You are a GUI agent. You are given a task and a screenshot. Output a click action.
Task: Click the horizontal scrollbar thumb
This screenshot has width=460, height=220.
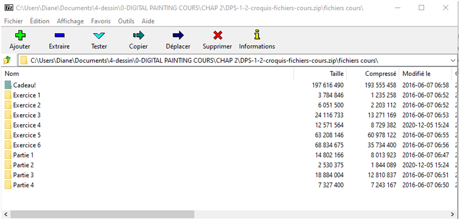(102, 214)
